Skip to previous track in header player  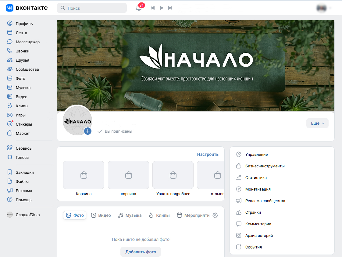tap(153, 8)
